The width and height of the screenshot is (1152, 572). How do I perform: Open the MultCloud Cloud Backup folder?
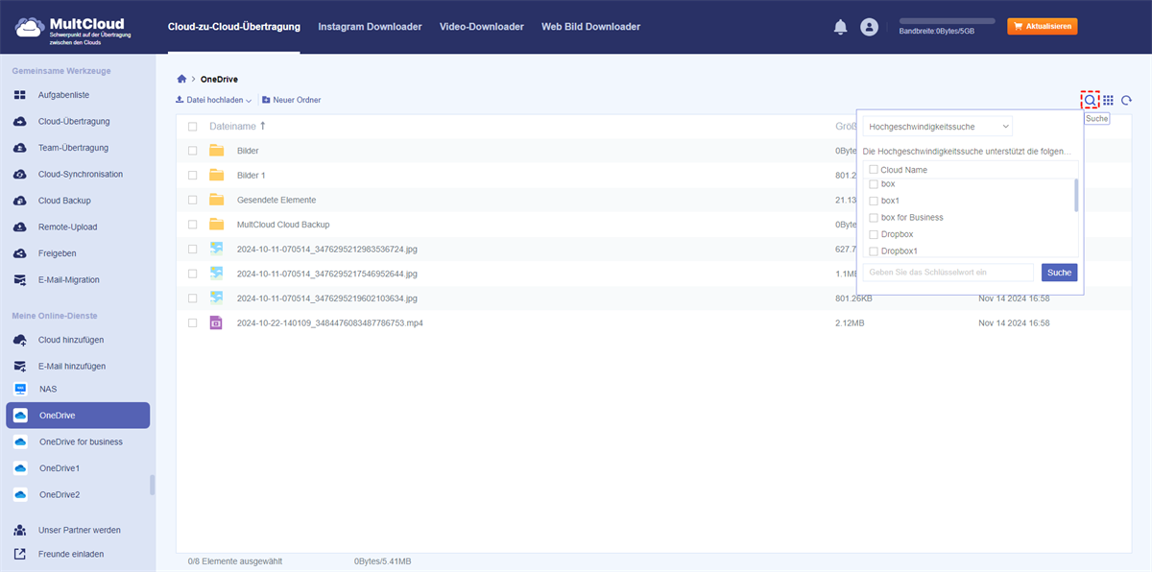pos(283,225)
